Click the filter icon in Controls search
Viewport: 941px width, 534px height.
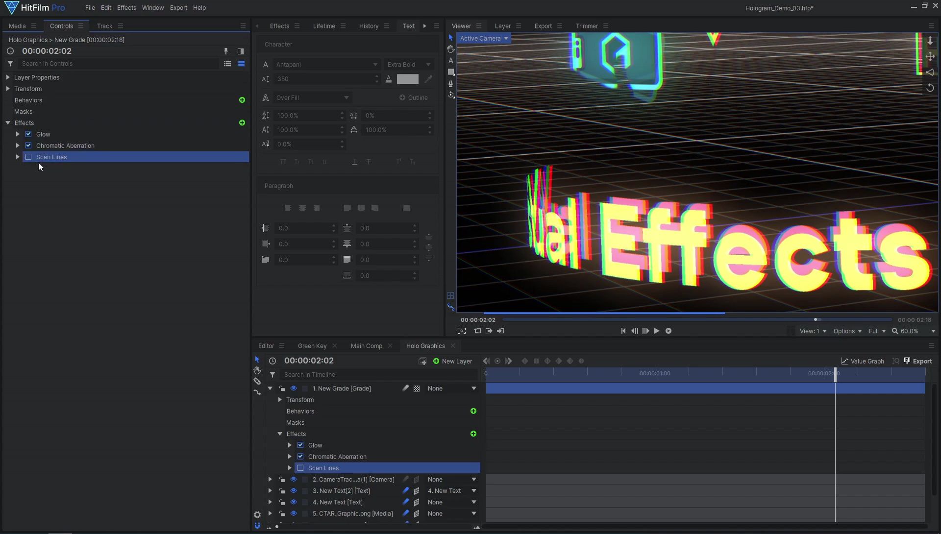10,64
